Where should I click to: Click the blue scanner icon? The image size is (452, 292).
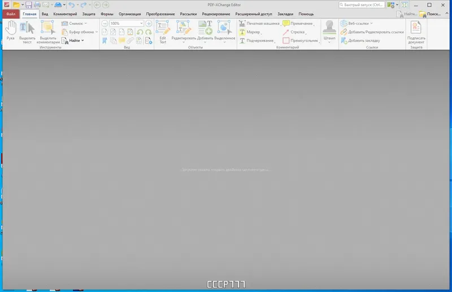click(58, 5)
